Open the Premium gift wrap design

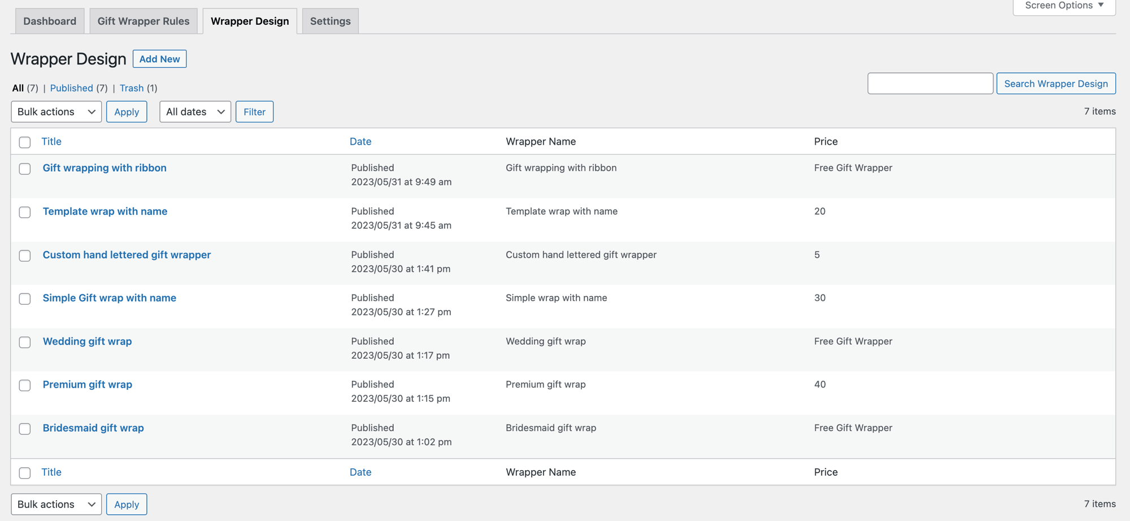[x=88, y=384]
